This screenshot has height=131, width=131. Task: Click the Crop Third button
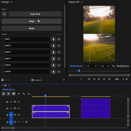click(x=35, y=14)
